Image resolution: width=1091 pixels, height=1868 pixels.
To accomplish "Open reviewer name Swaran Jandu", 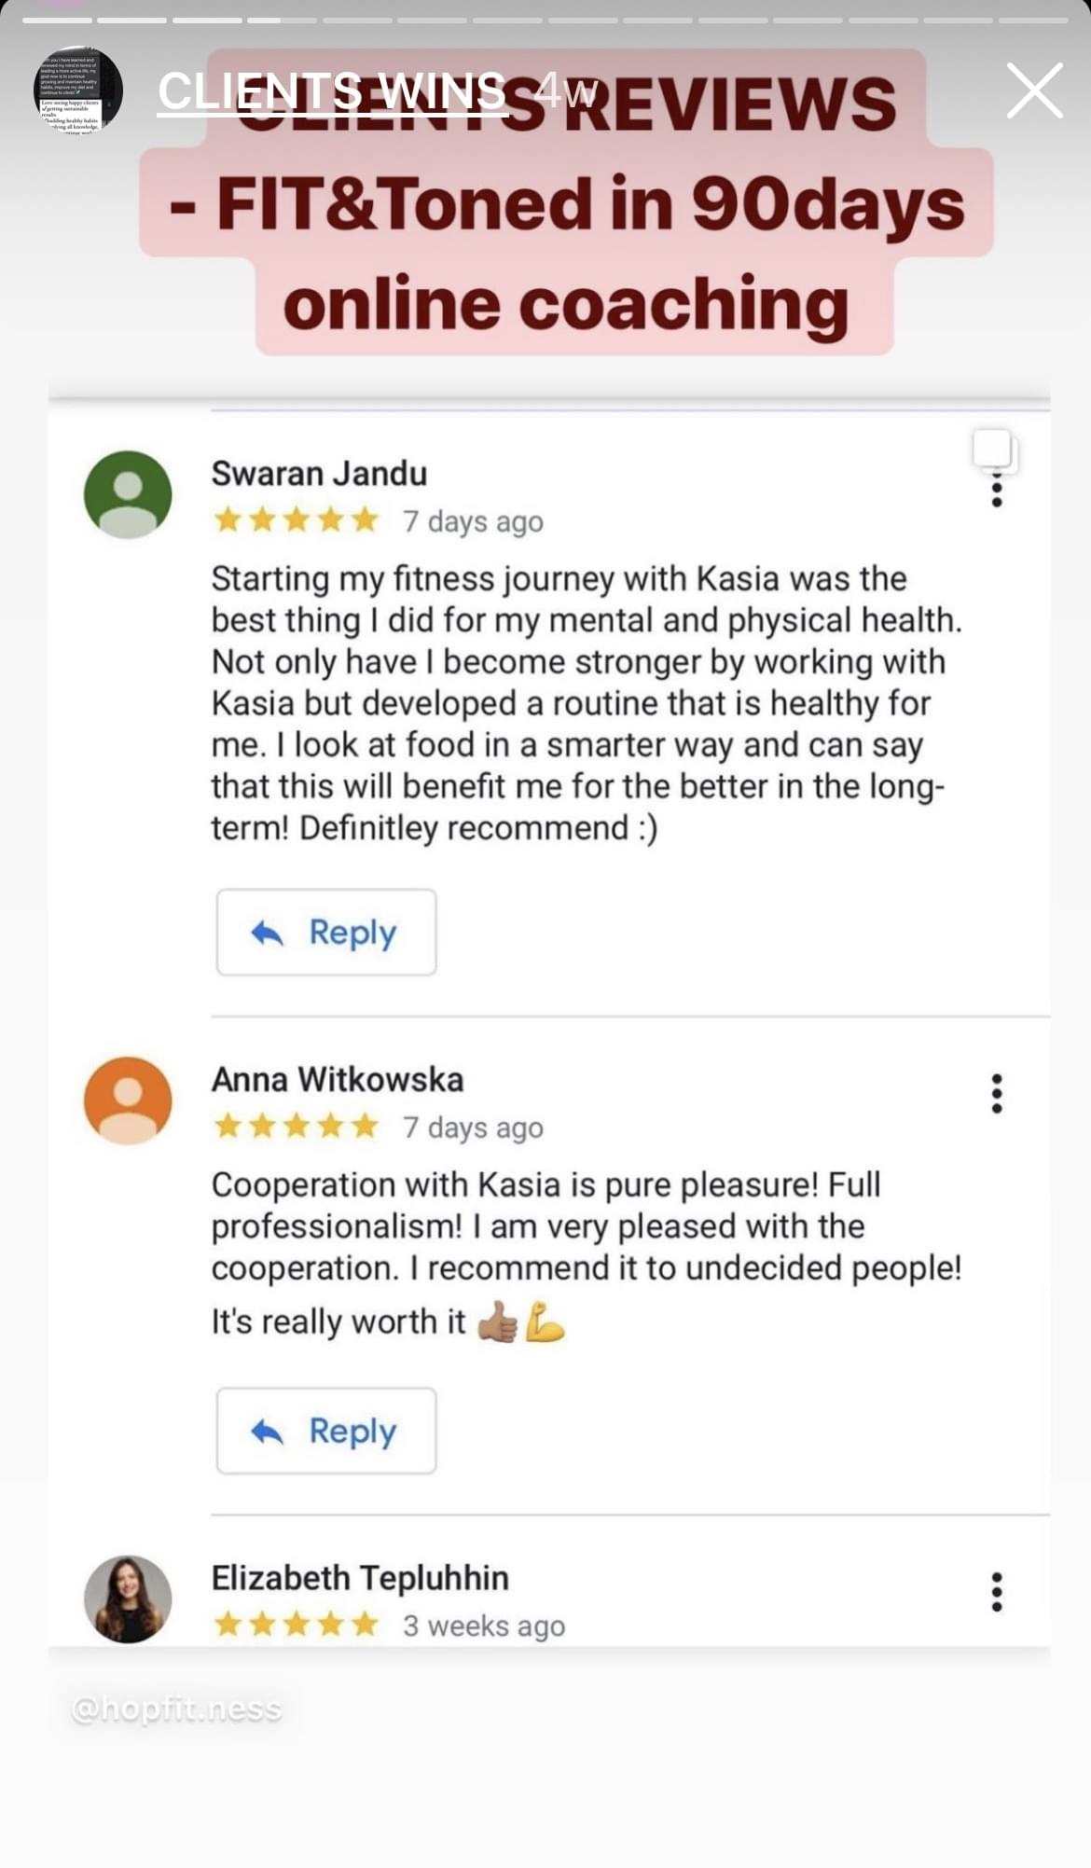I will tap(319, 474).
